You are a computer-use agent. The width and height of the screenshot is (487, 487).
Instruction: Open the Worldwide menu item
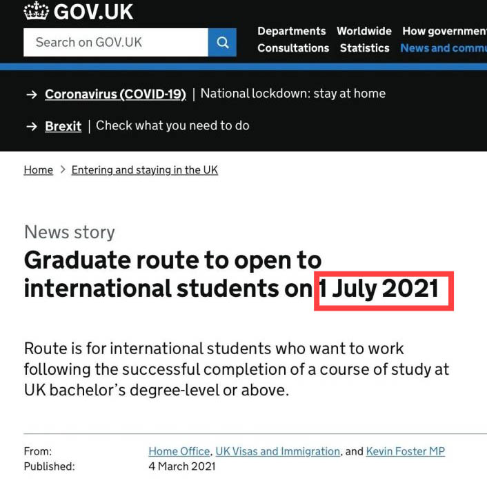(364, 31)
